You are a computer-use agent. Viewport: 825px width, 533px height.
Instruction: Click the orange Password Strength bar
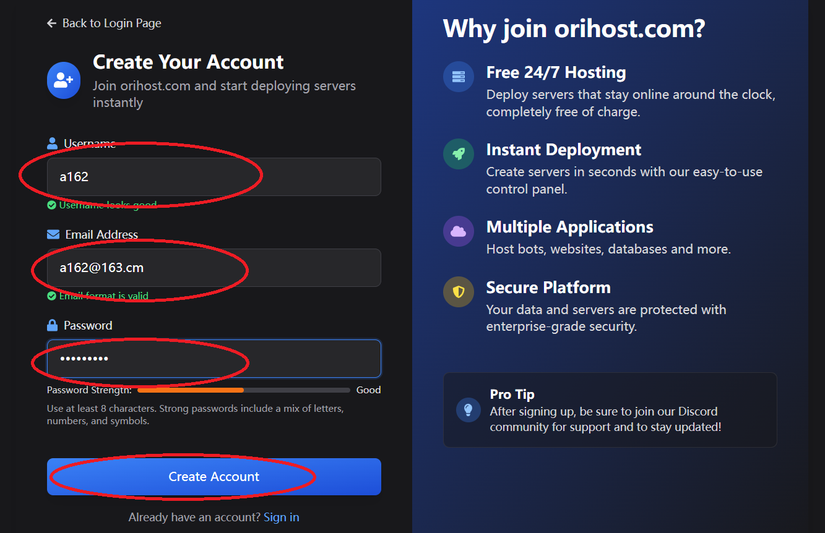[191, 390]
